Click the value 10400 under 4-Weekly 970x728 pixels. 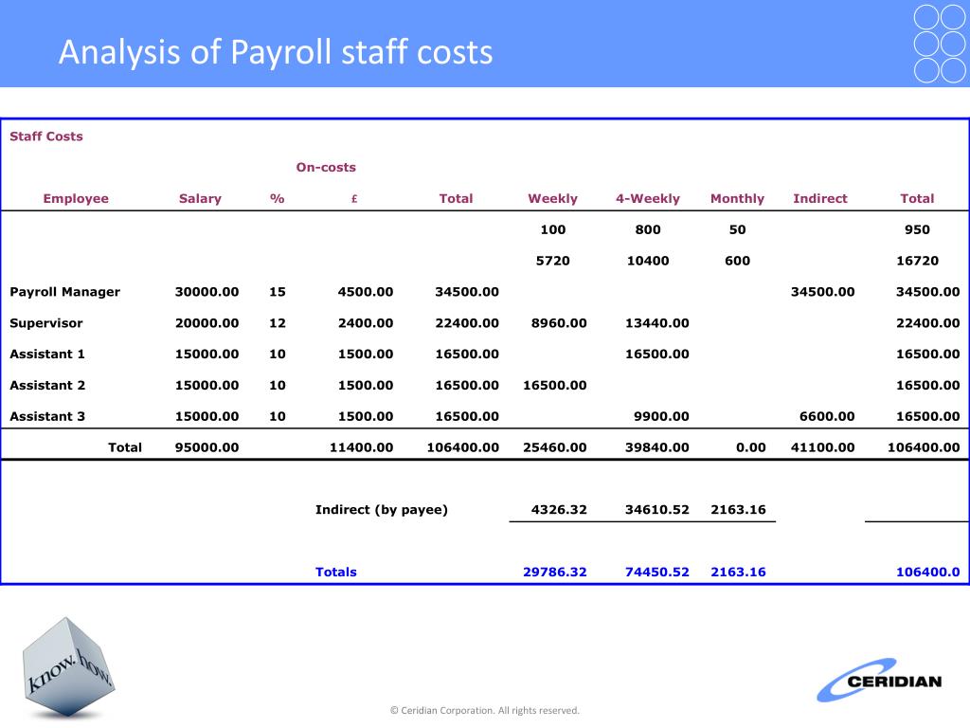(x=648, y=262)
